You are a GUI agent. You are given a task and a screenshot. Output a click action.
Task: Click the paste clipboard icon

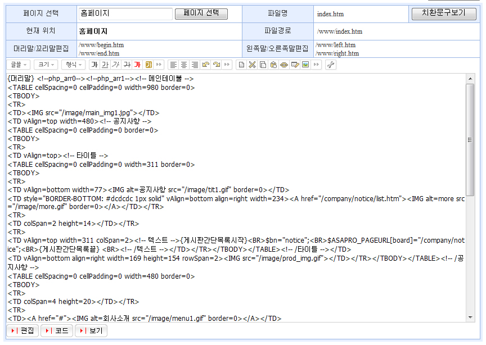pos(273,65)
